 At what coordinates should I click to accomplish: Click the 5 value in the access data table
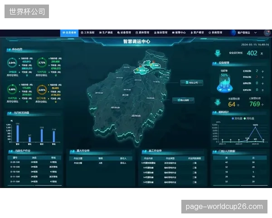pos(253,172)
